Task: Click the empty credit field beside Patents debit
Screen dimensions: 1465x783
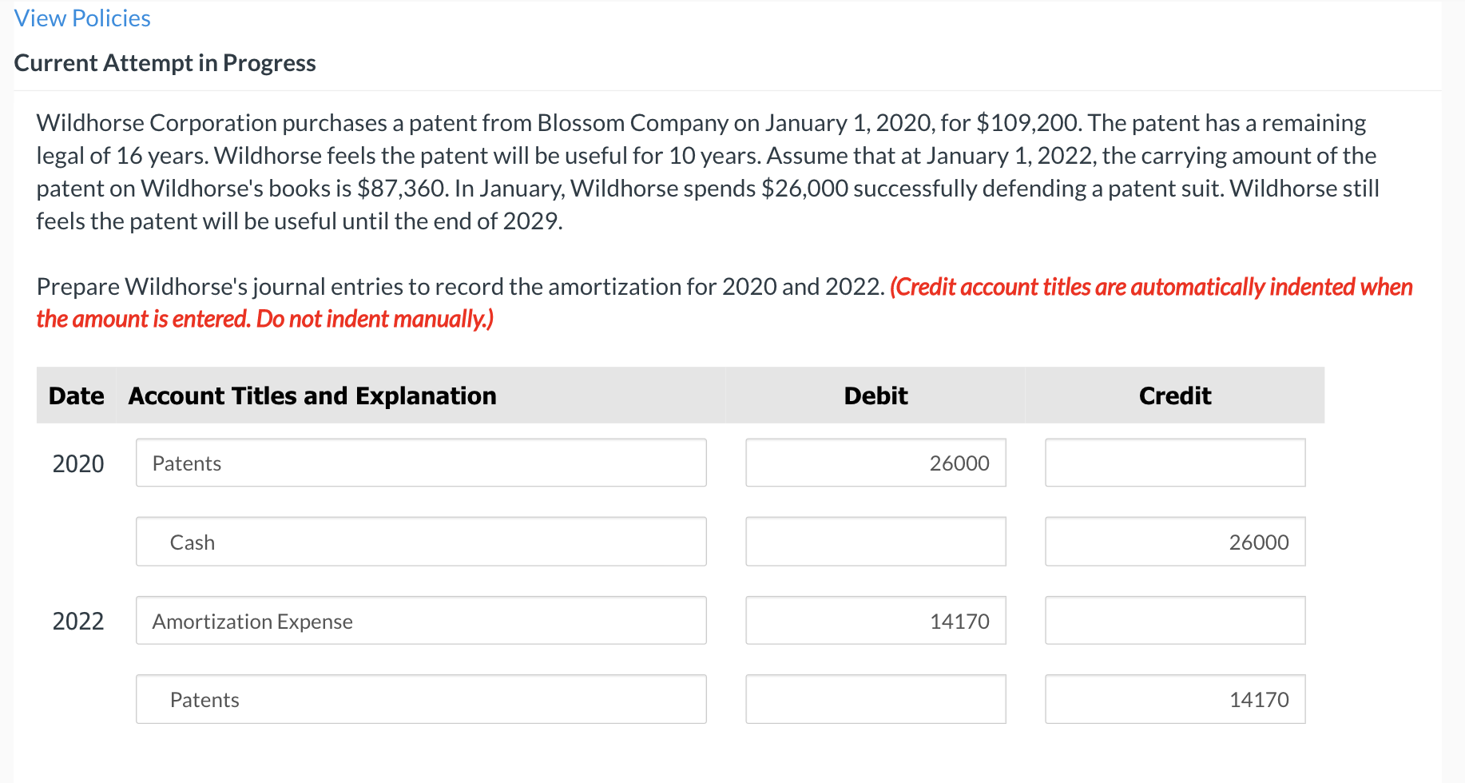Action: coord(1174,463)
